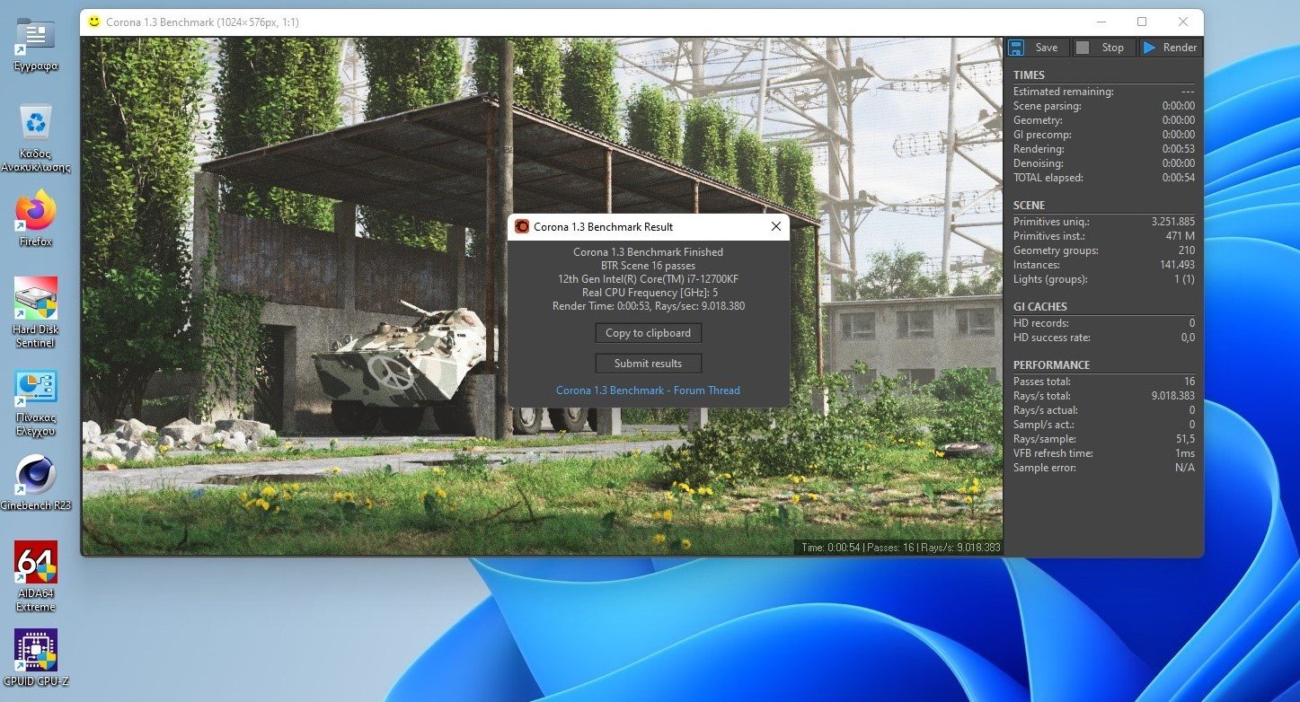Open Πίνακας Ελέγχου control panel shortcut

(36, 403)
